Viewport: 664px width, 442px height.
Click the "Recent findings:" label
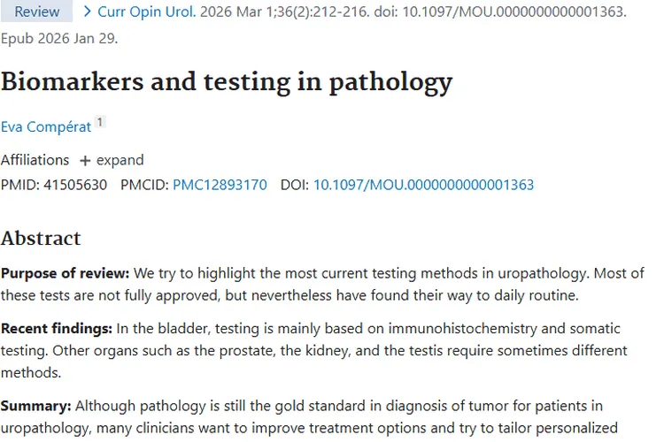tap(57, 329)
